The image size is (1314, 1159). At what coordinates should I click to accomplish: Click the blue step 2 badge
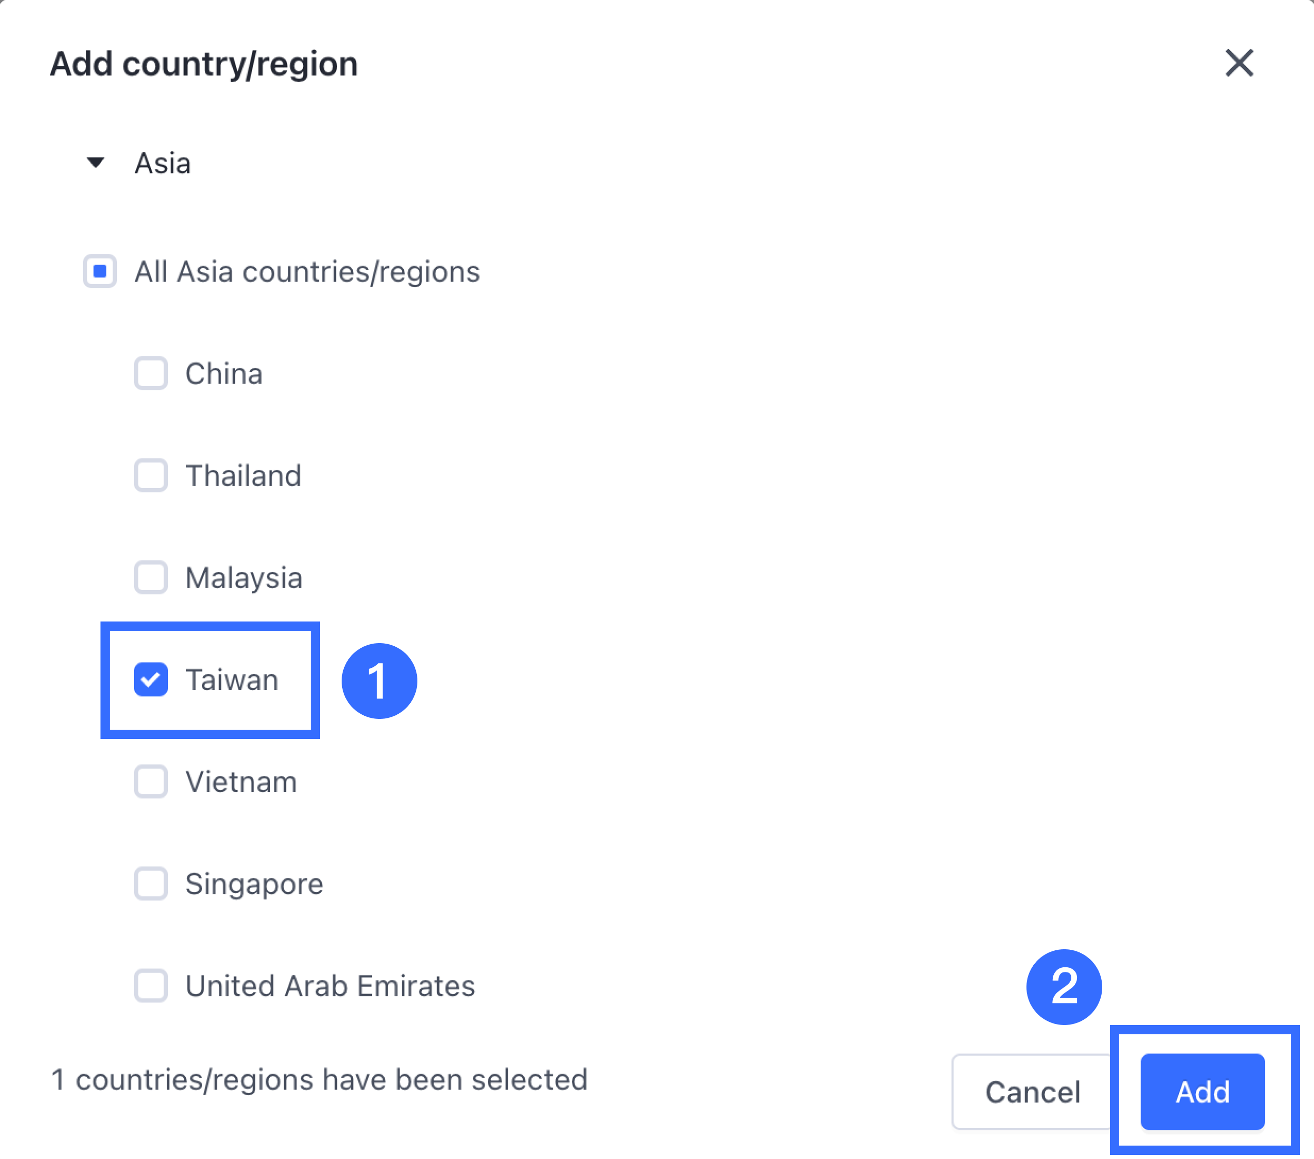[x=1064, y=987]
